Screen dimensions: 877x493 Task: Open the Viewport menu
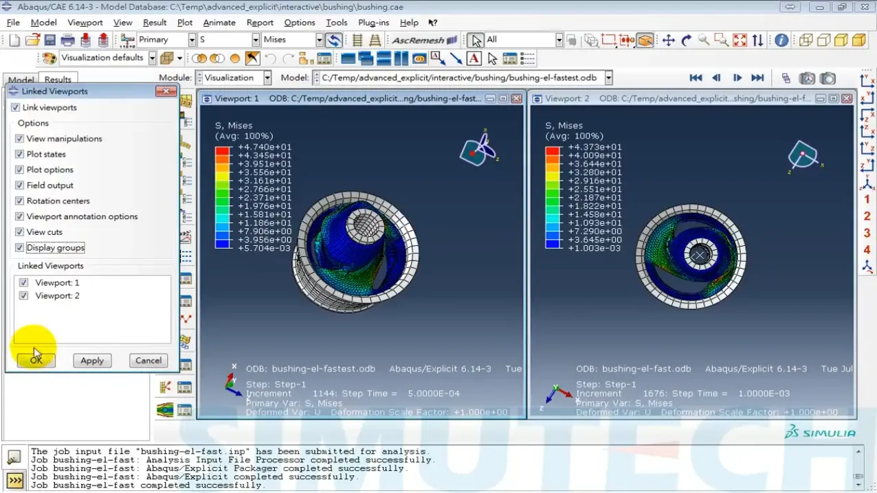[x=85, y=22]
